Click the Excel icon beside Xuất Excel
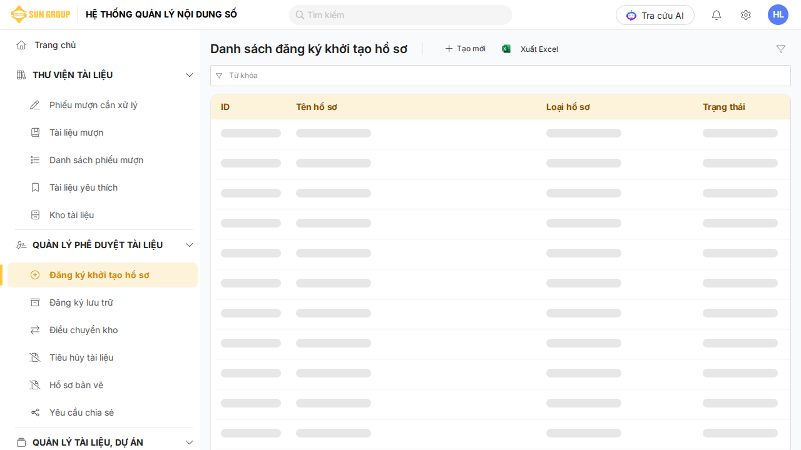 pyautogui.click(x=506, y=49)
